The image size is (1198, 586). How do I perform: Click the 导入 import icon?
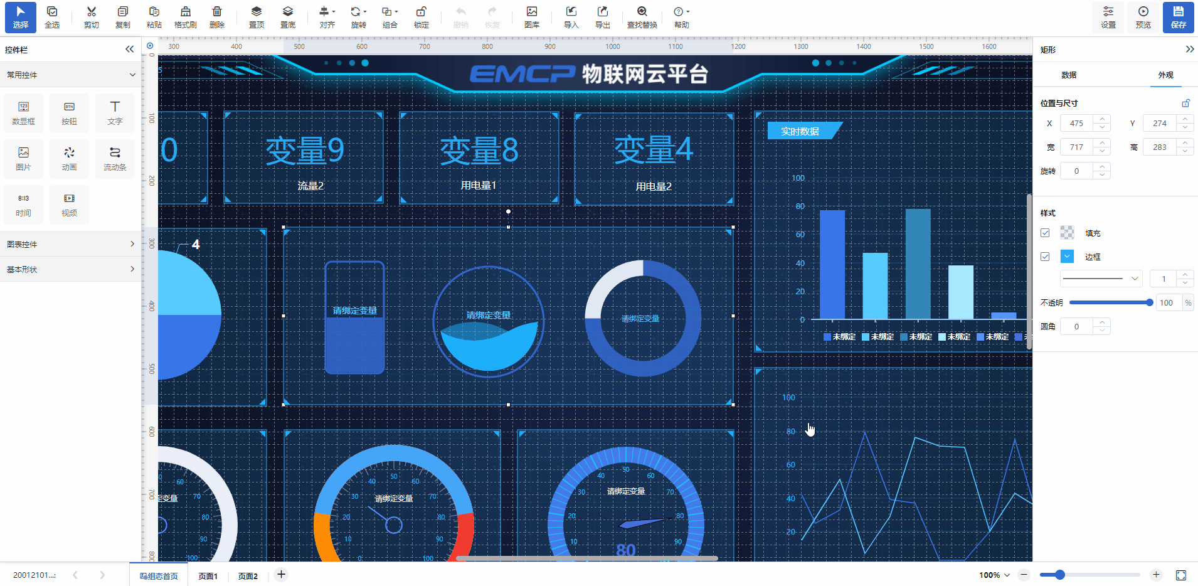click(x=571, y=17)
